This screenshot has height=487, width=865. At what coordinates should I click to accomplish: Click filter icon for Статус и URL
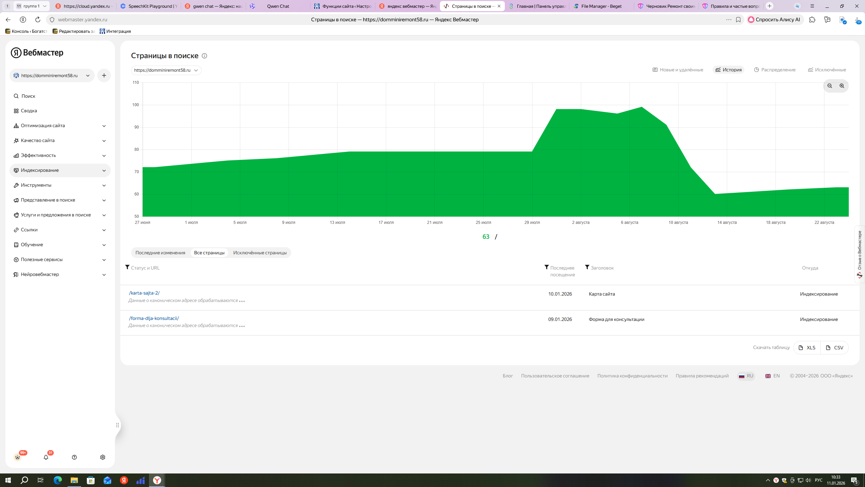tap(127, 267)
